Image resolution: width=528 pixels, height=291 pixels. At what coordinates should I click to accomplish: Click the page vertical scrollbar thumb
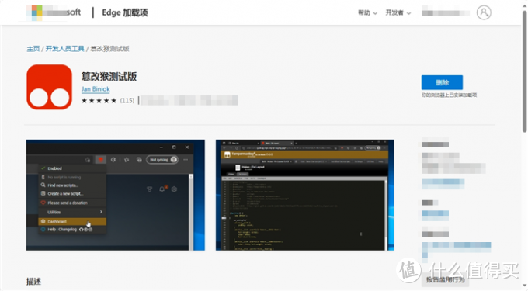[524, 71]
